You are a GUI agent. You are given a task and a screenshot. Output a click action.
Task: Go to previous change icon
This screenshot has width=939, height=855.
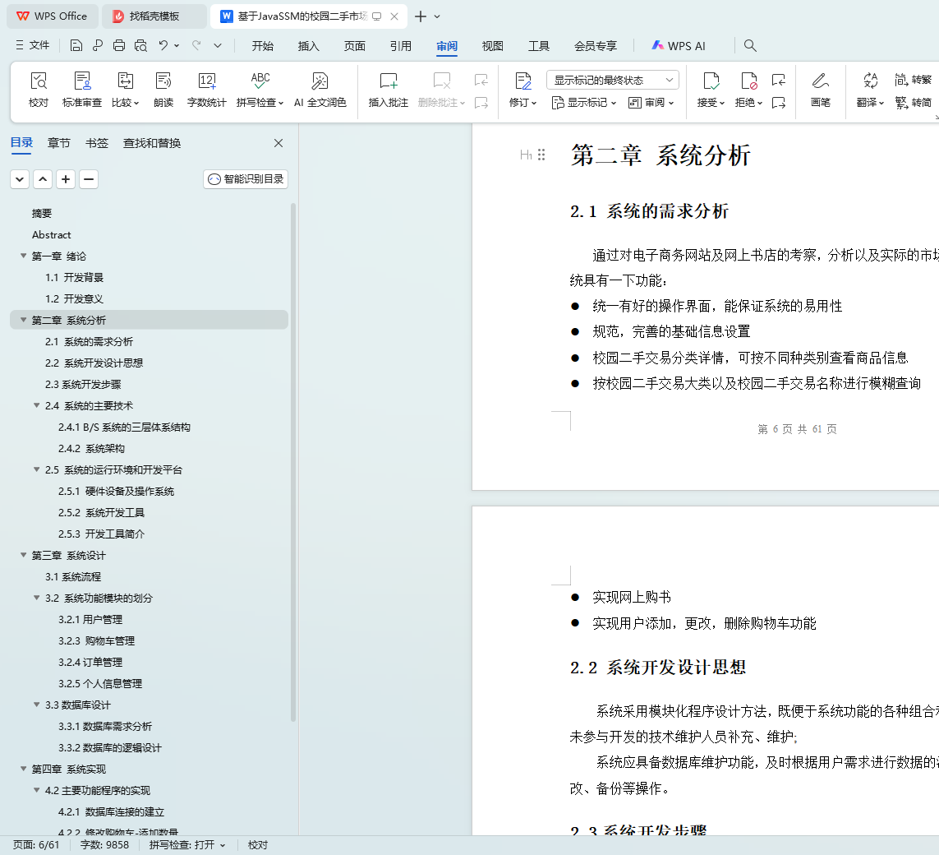point(779,79)
